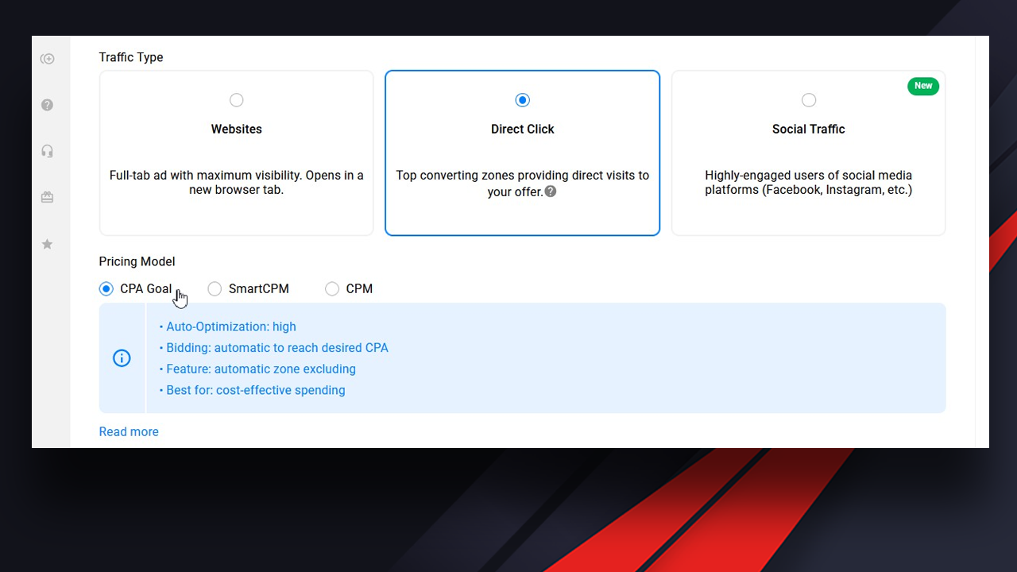Click the Pricing Model section label
Screen dimensions: 1017x572
pyautogui.click(x=137, y=261)
